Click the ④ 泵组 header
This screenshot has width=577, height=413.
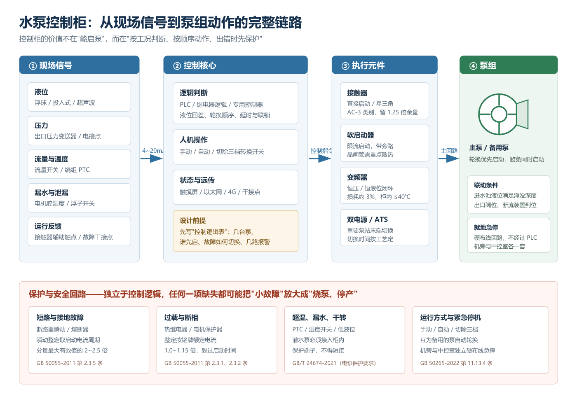pyautogui.click(x=509, y=65)
